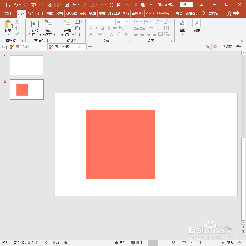Open the slide layout dropdown
This screenshot has width=246, height=246.
click(79, 22)
